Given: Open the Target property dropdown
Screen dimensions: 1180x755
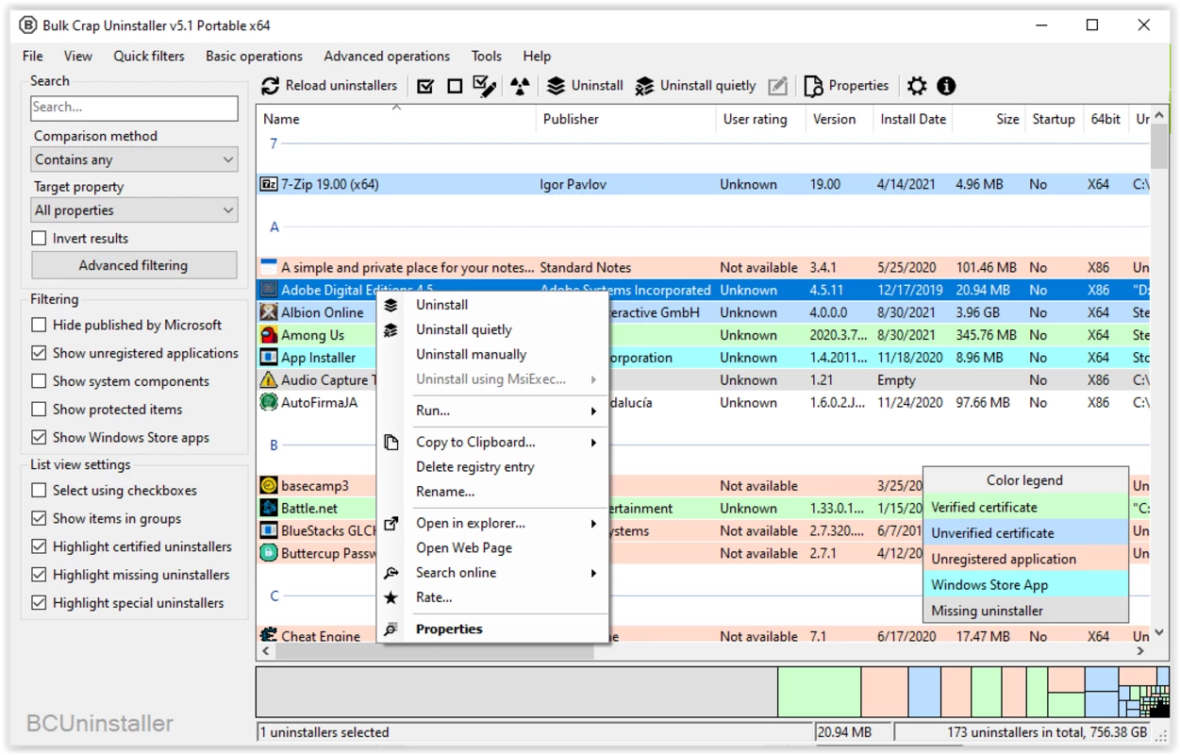Looking at the screenshot, I should coord(134,210).
